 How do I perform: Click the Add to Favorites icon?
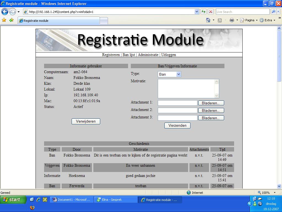click(x=11, y=20)
